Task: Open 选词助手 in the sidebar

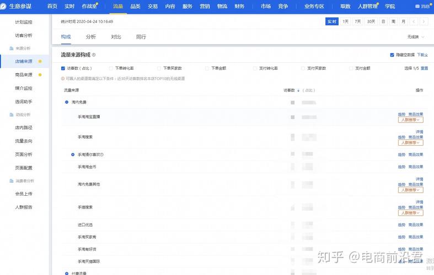Action: coord(24,102)
